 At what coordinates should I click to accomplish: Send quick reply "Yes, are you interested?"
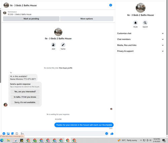click(x=25, y=92)
